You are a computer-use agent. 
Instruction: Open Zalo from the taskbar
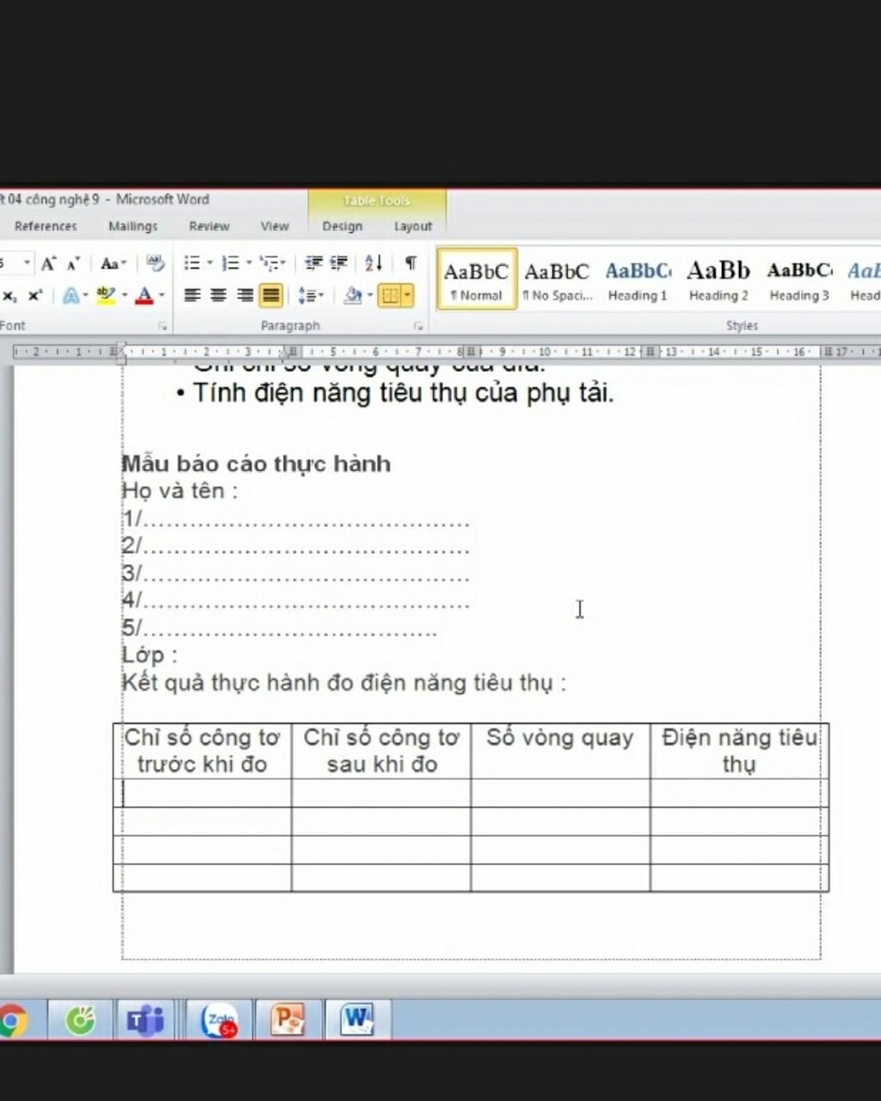219,1021
